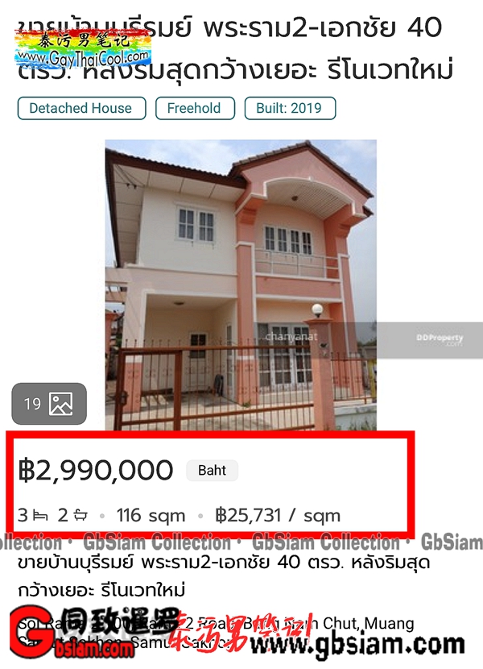The width and height of the screenshot is (483, 669).
Task: Click the bathroom count icon
Action: 80,515
